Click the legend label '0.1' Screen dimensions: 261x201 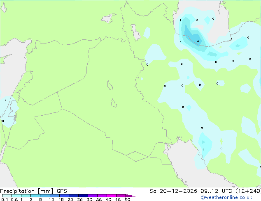click(5, 199)
